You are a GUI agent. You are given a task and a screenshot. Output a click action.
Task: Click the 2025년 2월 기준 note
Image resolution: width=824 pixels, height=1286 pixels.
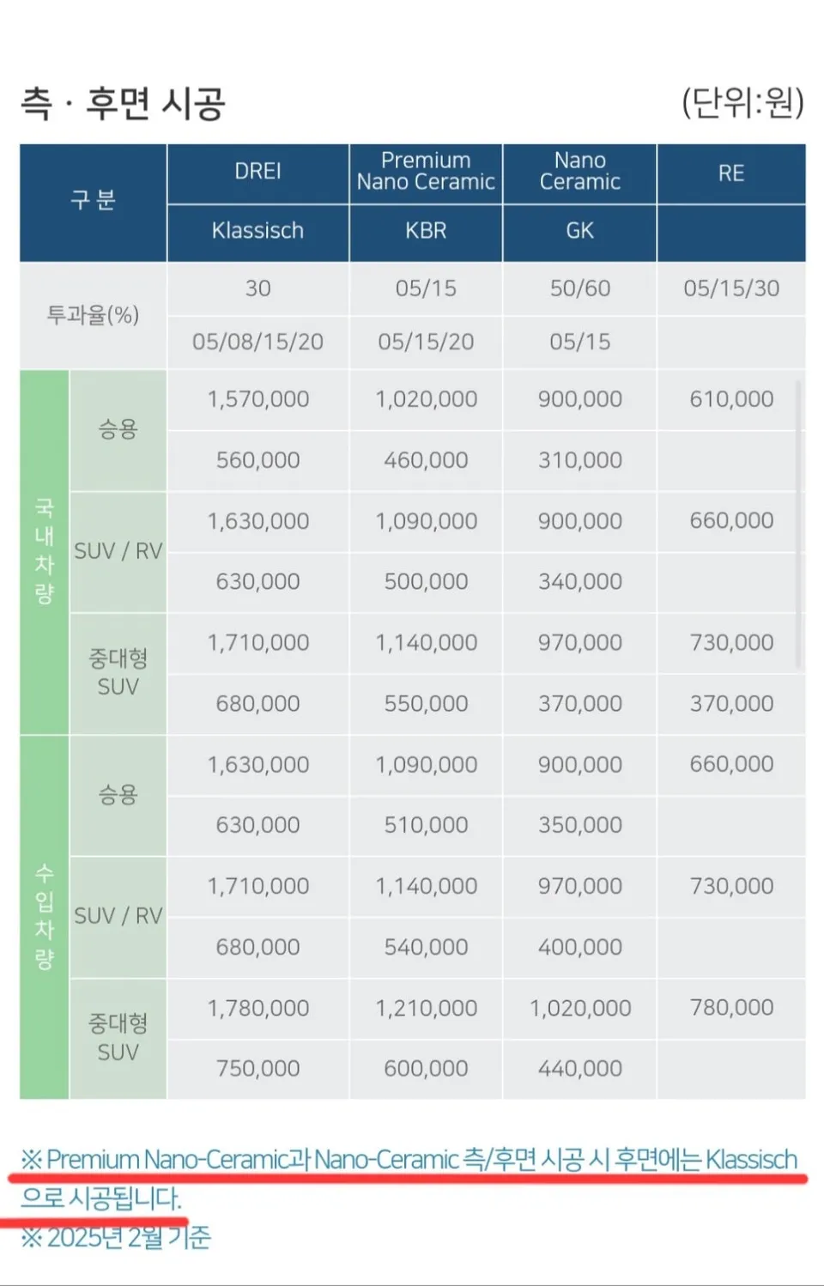click(x=116, y=1237)
